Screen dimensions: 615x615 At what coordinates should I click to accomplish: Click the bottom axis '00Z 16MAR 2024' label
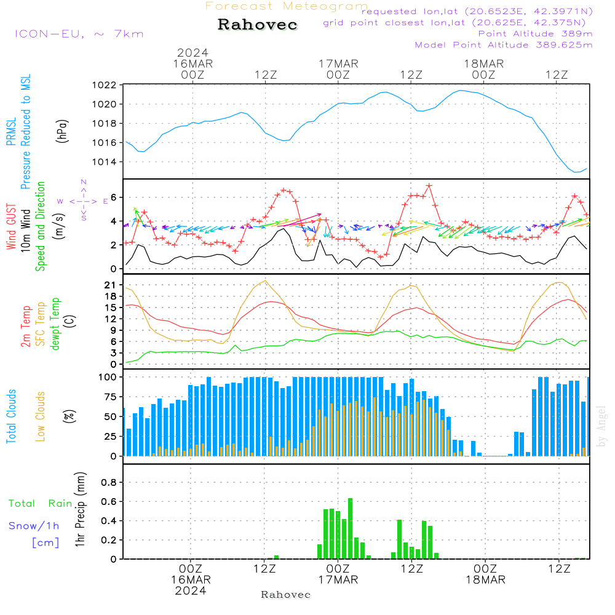191,580
